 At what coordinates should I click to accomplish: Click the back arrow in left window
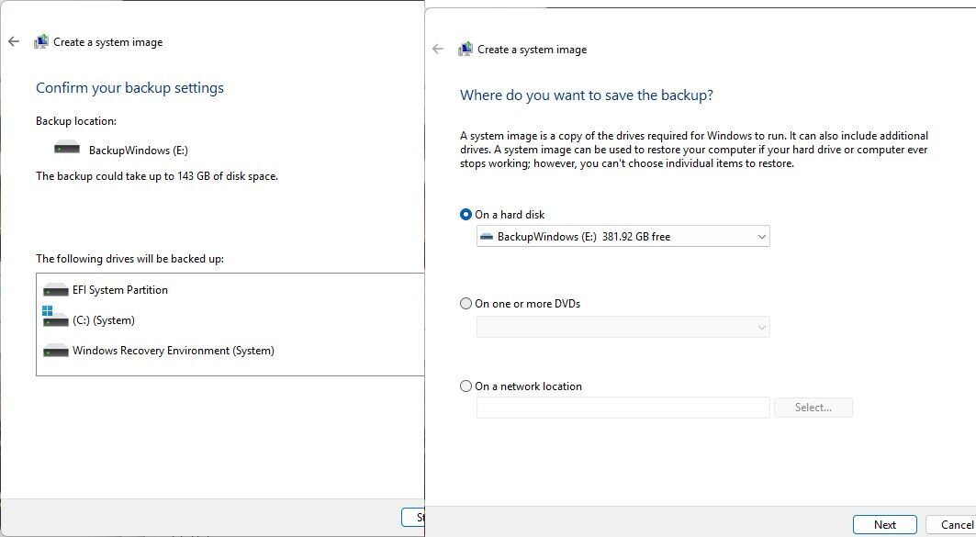point(14,42)
